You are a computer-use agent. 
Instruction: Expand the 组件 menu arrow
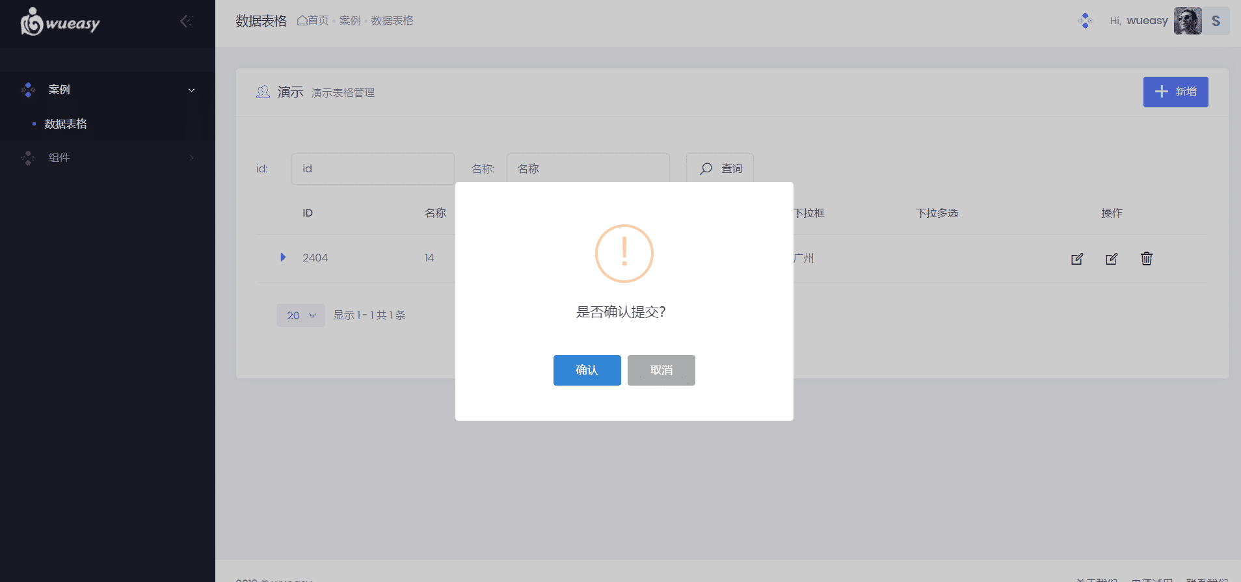[191, 158]
